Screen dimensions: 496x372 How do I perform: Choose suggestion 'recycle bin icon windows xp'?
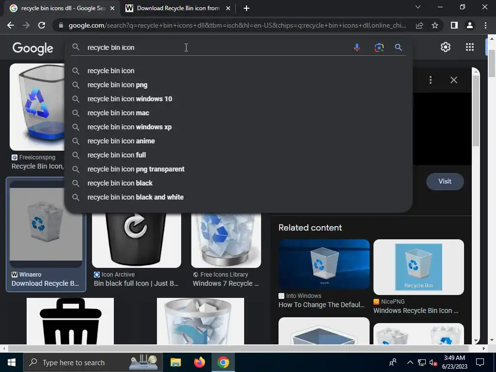(238, 127)
